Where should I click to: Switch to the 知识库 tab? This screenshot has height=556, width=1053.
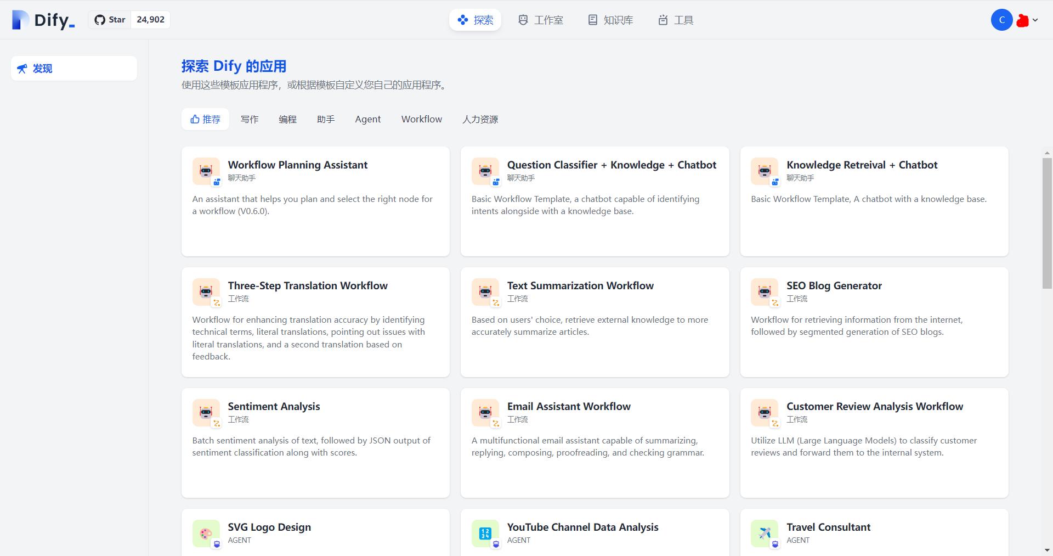click(x=610, y=20)
